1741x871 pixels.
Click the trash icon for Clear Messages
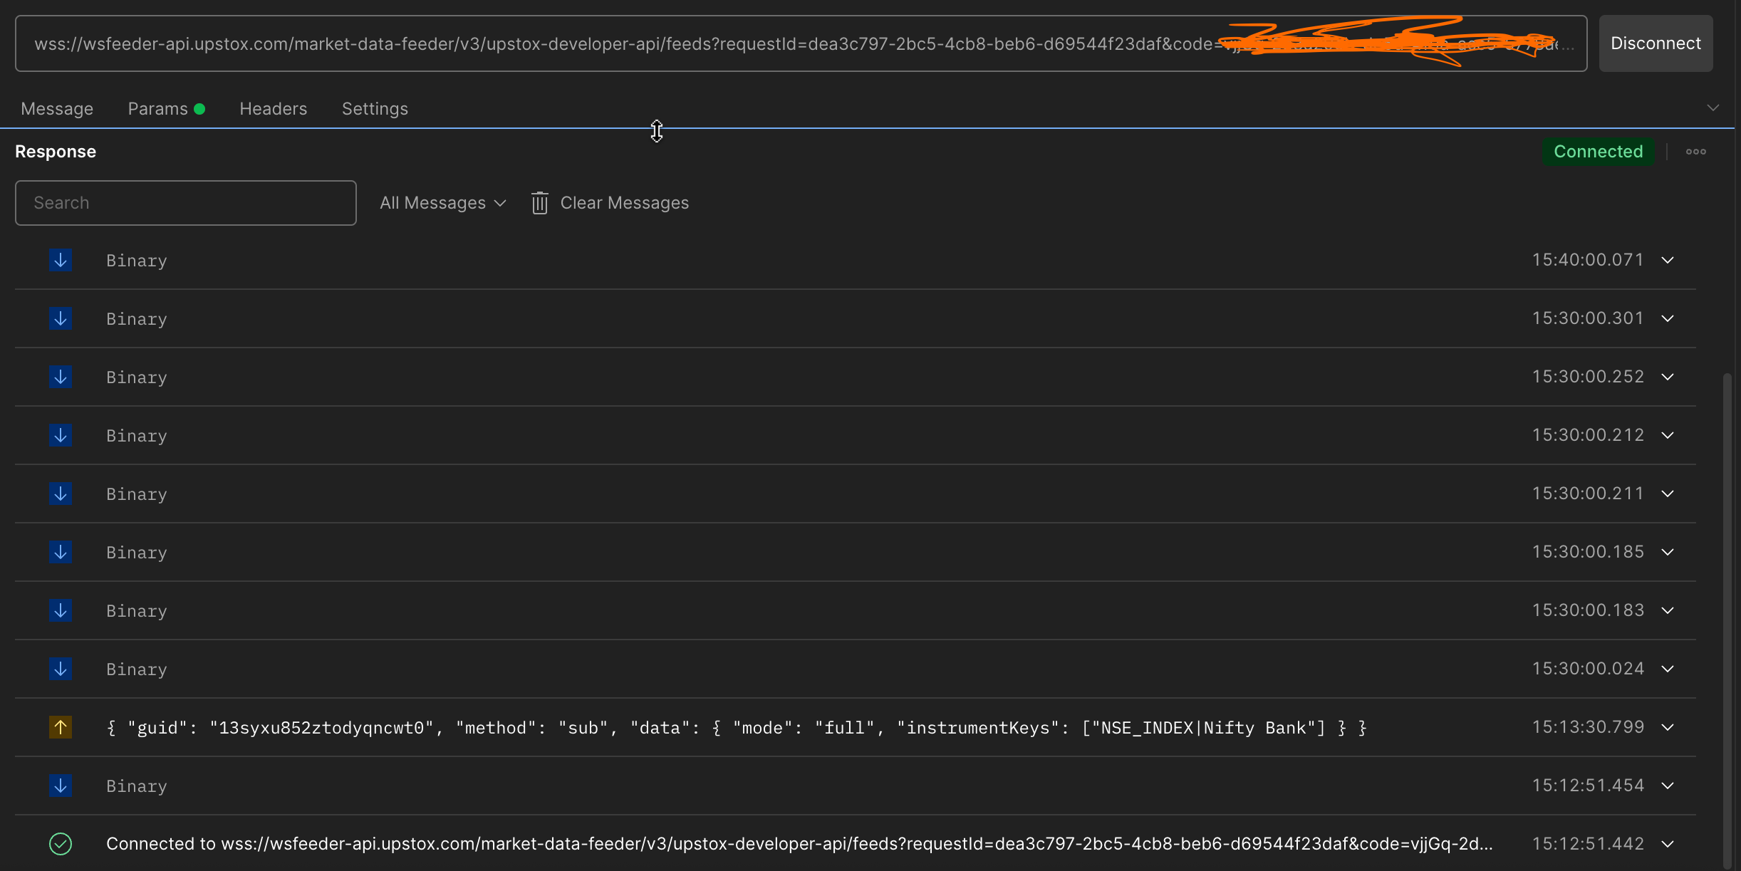point(539,203)
